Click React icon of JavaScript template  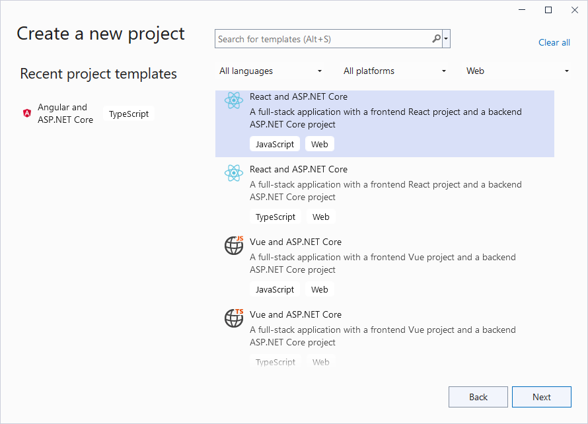click(x=234, y=100)
